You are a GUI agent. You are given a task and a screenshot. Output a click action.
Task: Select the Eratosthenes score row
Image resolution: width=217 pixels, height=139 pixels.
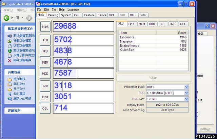[x=153, y=45]
